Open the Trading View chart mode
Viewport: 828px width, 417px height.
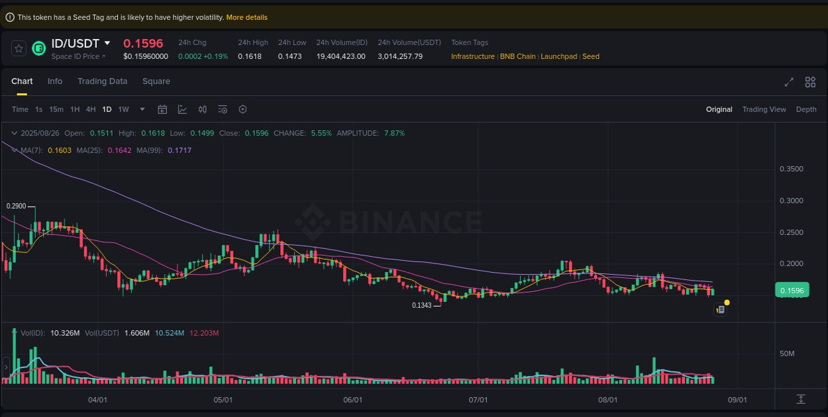pyautogui.click(x=764, y=109)
